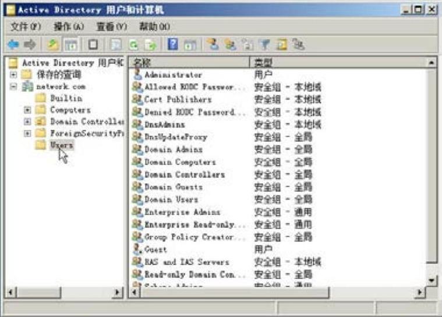Click the Add to group toolbar icon
Viewport: 442px width, 317px height.
pyautogui.click(x=299, y=44)
